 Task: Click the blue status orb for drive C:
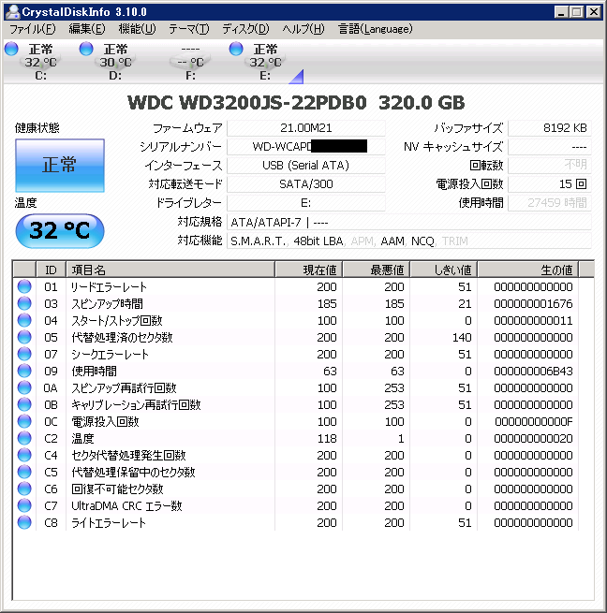point(11,49)
